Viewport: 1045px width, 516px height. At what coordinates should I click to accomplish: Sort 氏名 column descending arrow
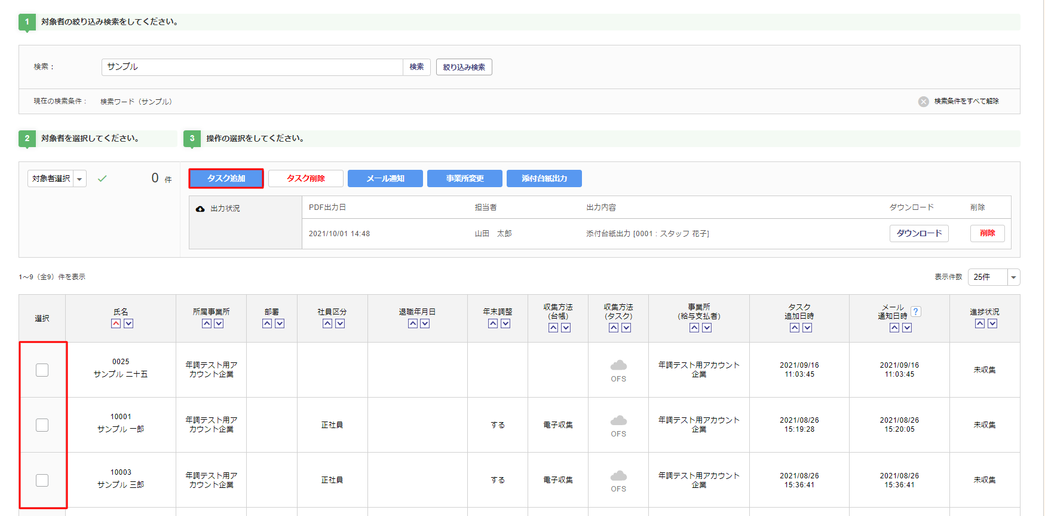click(128, 323)
